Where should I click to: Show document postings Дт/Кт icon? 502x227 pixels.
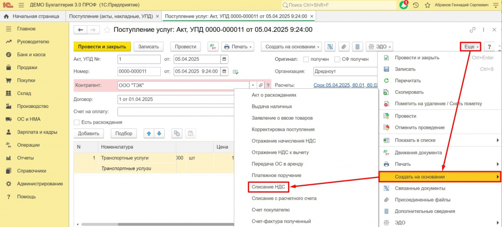pyautogui.click(x=213, y=47)
